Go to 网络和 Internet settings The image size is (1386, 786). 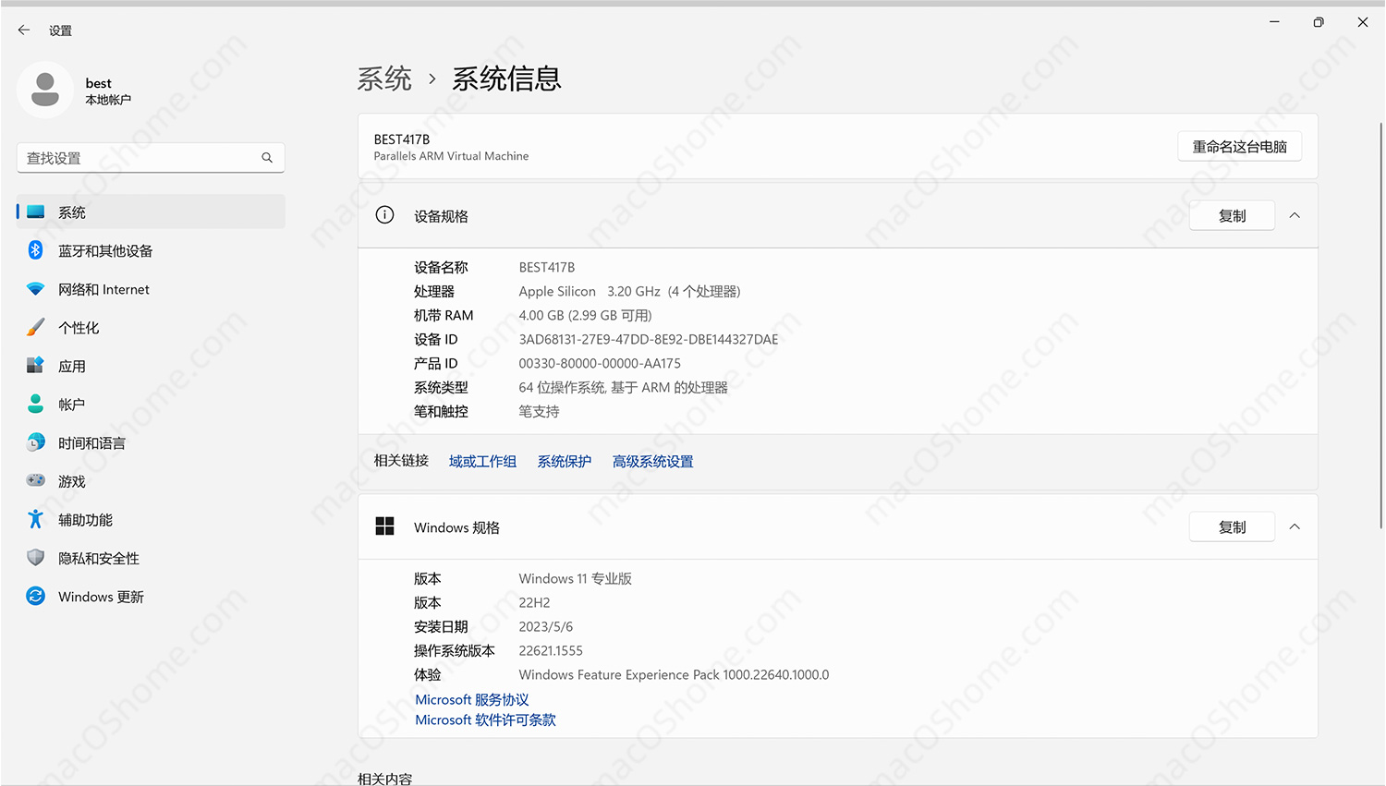pyautogui.click(x=151, y=289)
